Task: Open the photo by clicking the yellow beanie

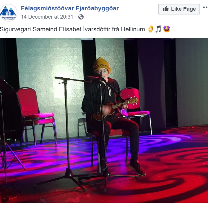Action: click(x=102, y=65)
